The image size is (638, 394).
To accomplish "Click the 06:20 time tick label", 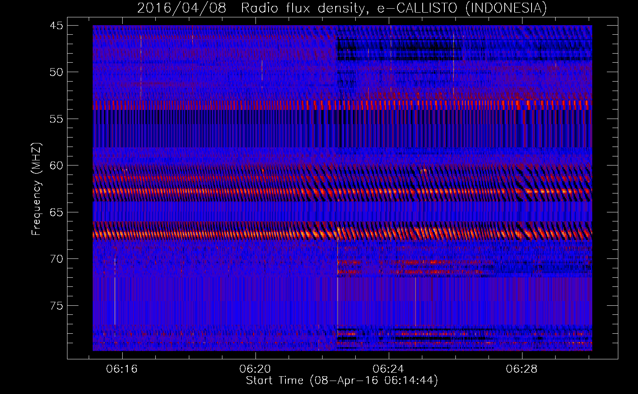I will click(x=255, y=369).
